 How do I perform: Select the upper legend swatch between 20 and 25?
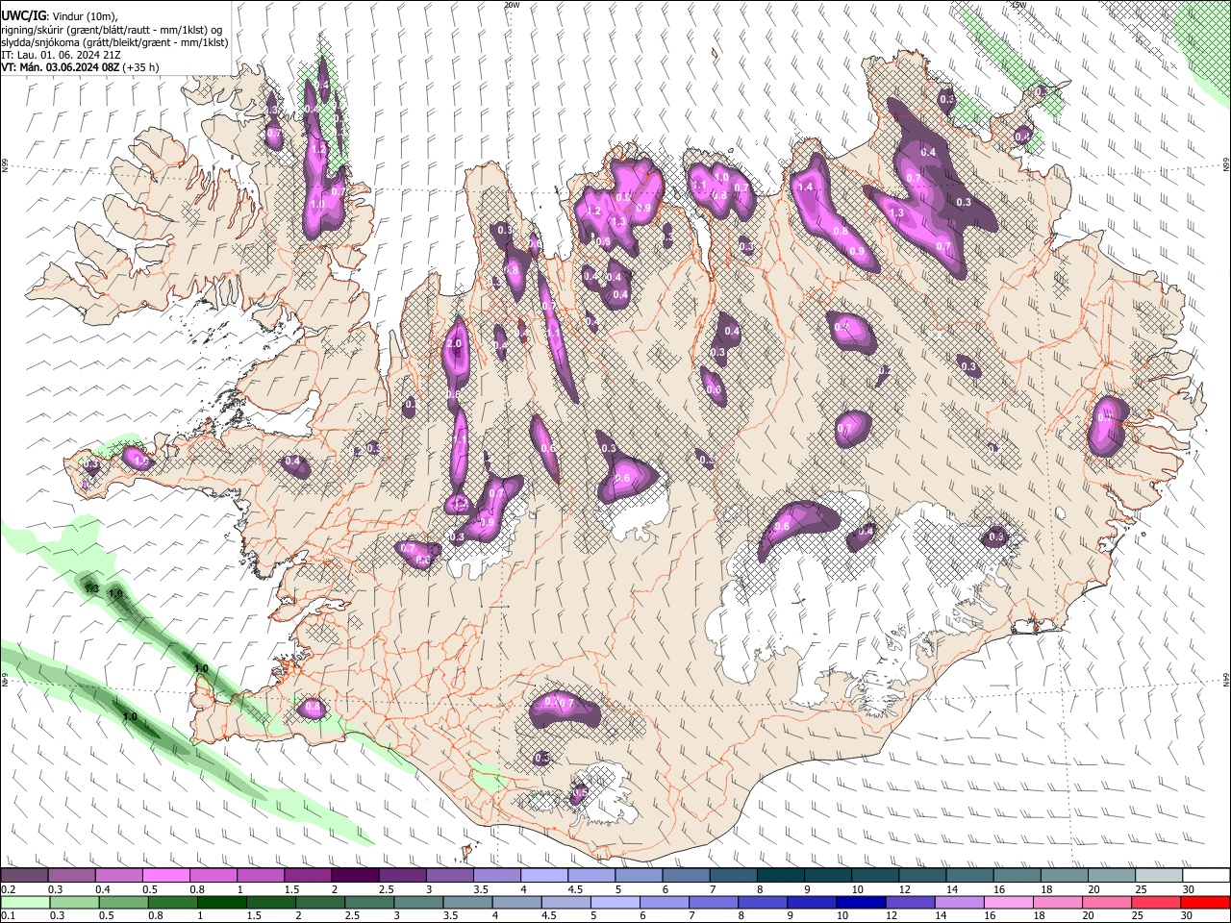(1111, 875)
